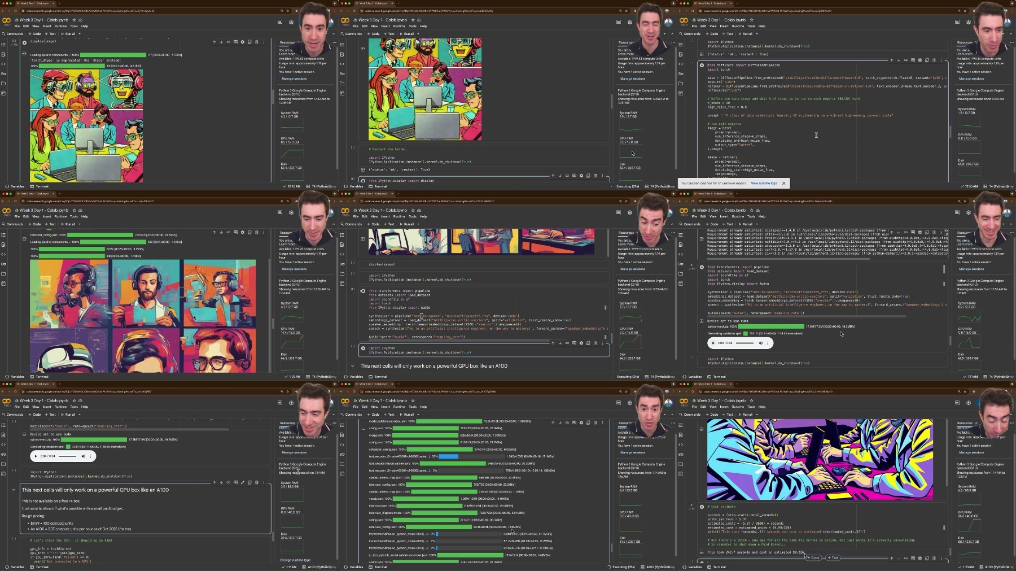Open Insert menu in the 'Restart the kernel' notebook
This screenshot has width=1016, height=571.
tap(386, 26)
